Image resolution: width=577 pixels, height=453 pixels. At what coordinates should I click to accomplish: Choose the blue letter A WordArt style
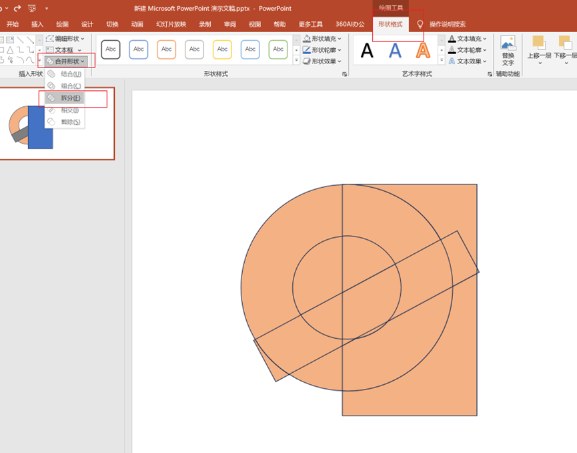[396, 50]
